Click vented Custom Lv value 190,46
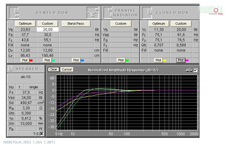The height and width of the screenshot is (145, 229). pyautogui.click(x=48, y=56)
